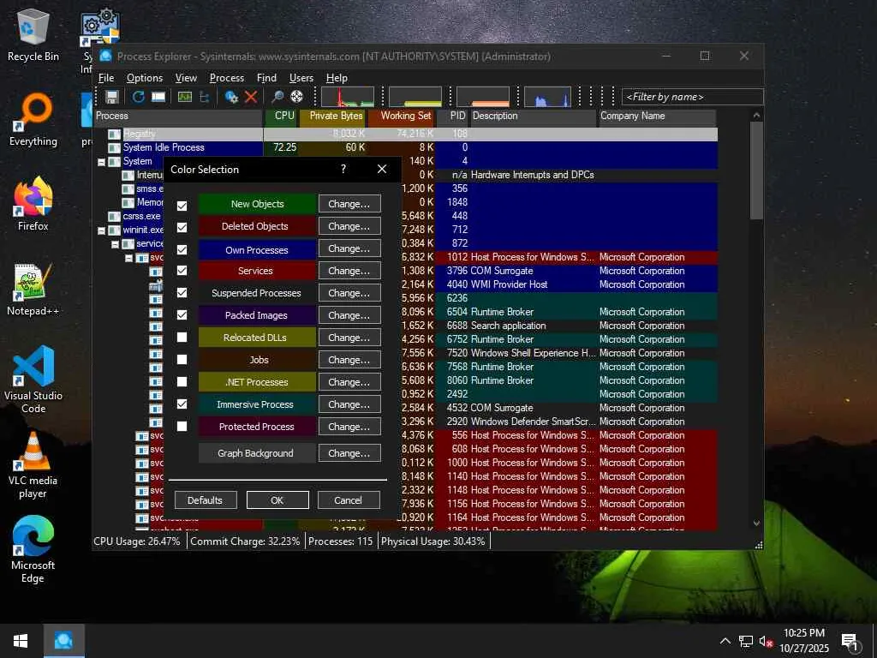The image size is (877, 658).
Task: Toggle the lower pane toolbar icon
Action: coord(158,97)
